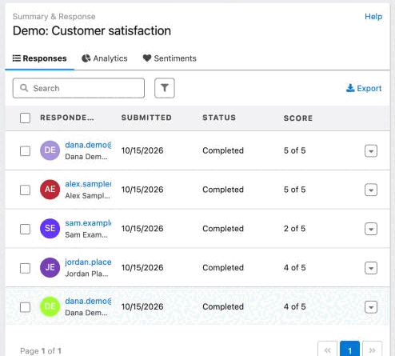Viewport: 395px width, 356px height.
Task: Open row actions dropdown for Jordan Pla...
Action: [x=371, y=268]
